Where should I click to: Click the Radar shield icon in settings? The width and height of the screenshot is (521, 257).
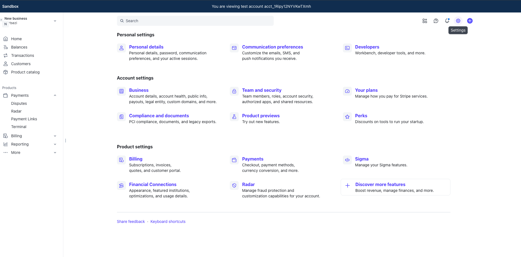coord(234,185)
